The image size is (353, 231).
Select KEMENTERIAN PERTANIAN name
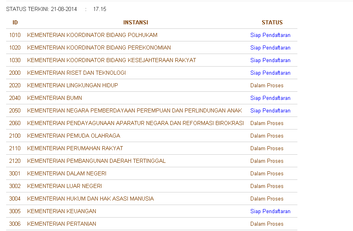(61, 224)
